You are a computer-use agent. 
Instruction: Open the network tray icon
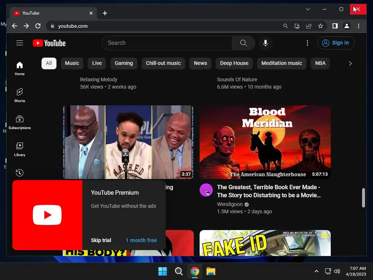(x=328, y=271)
